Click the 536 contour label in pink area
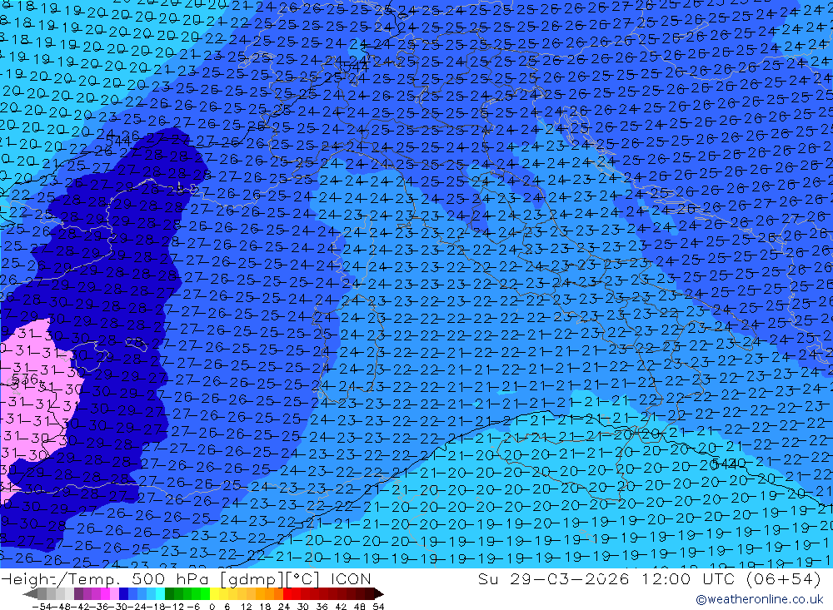Screen dimensions: 833x610 [x=25, y=379]
